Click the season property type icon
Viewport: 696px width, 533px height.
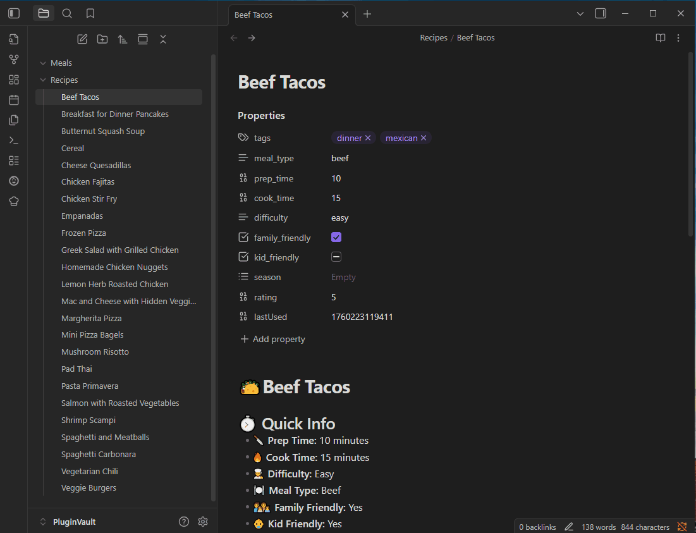tap(243, 276)
